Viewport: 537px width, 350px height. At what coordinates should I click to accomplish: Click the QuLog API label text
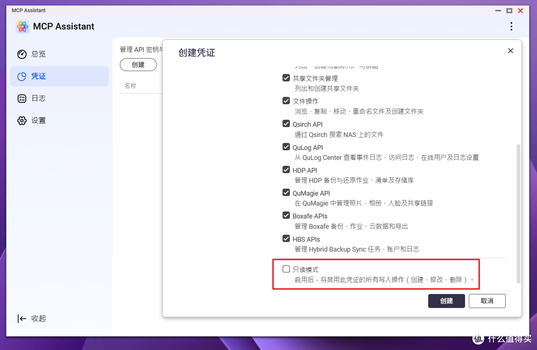click(308, 147)
